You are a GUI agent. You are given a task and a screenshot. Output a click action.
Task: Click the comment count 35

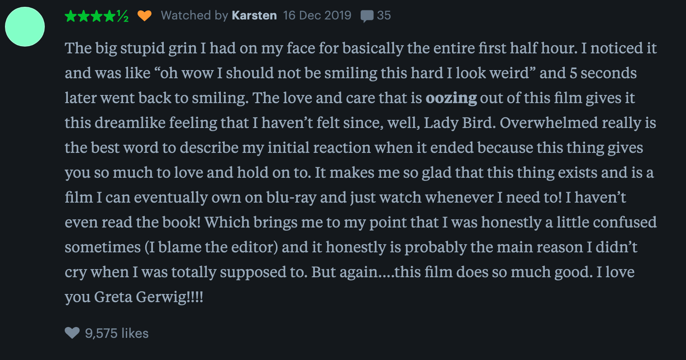click(x=384, y=15)
